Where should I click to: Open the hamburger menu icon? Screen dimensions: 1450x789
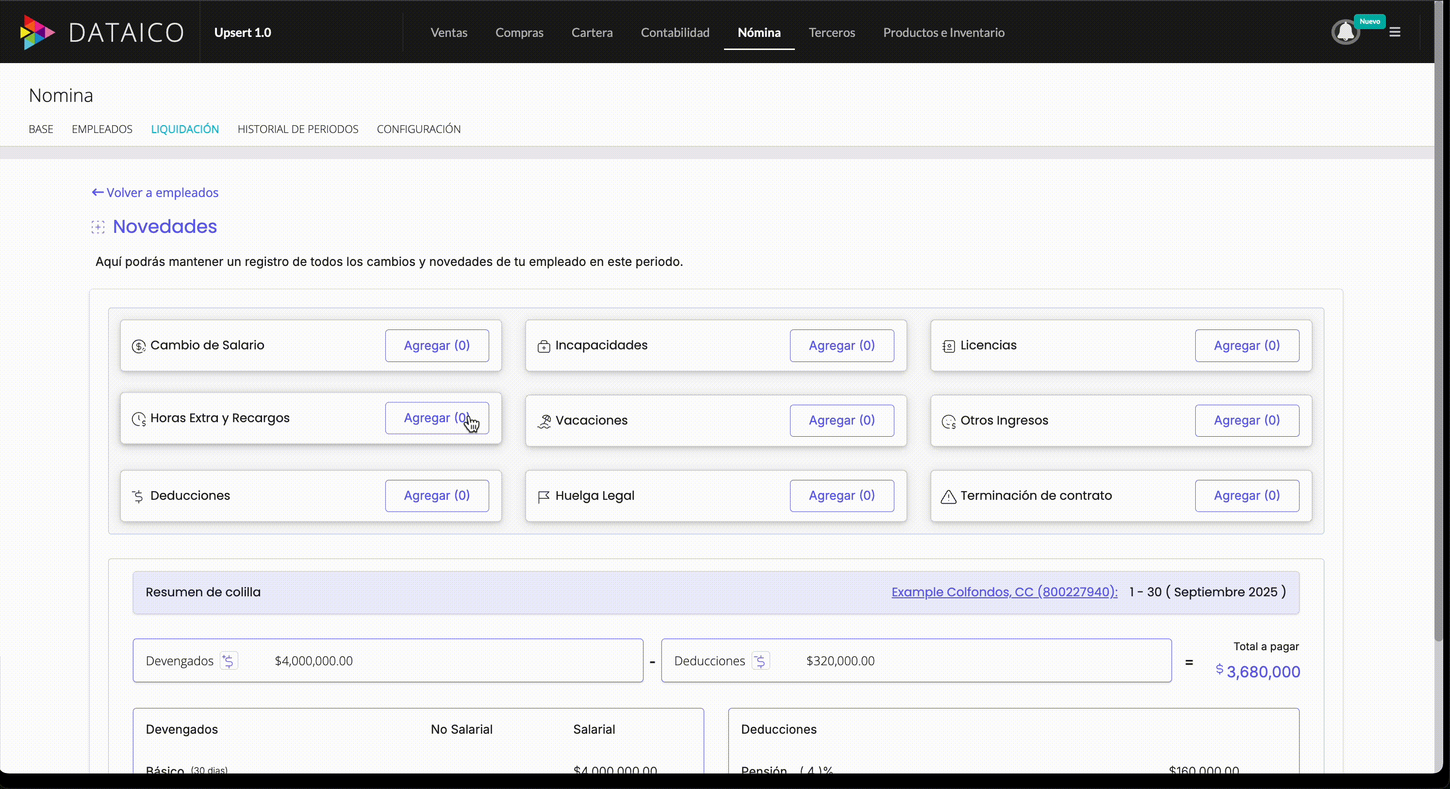[1394, 32]
